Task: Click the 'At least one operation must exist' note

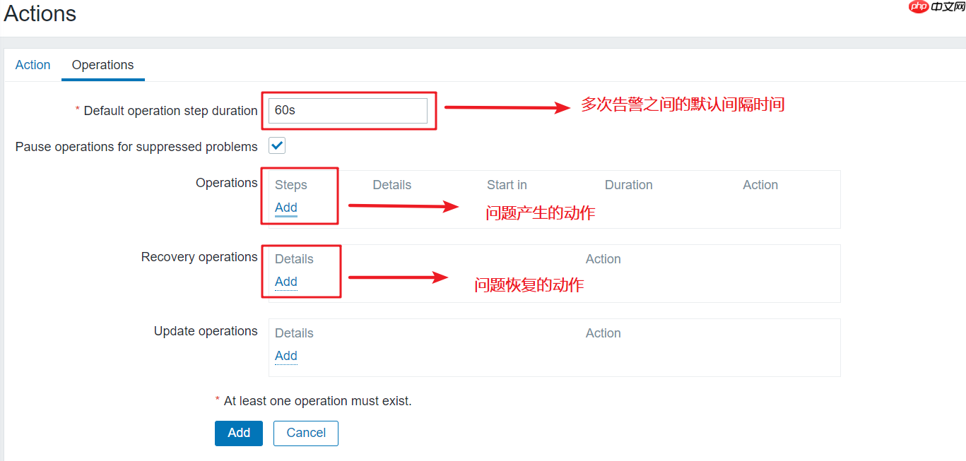Action: tap(313, 401)
